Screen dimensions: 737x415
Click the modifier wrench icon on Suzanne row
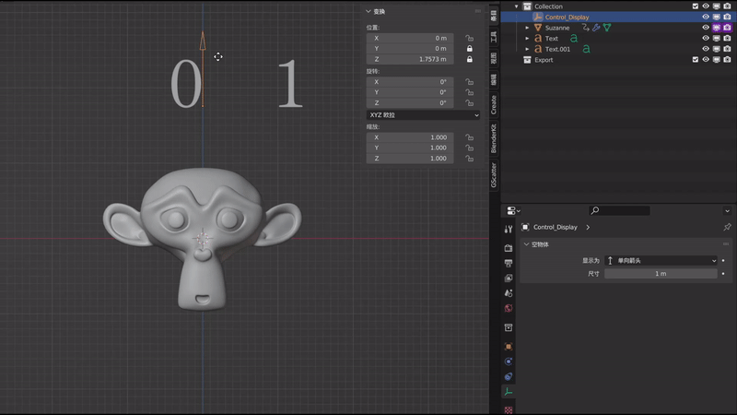[x=596, y=28]
